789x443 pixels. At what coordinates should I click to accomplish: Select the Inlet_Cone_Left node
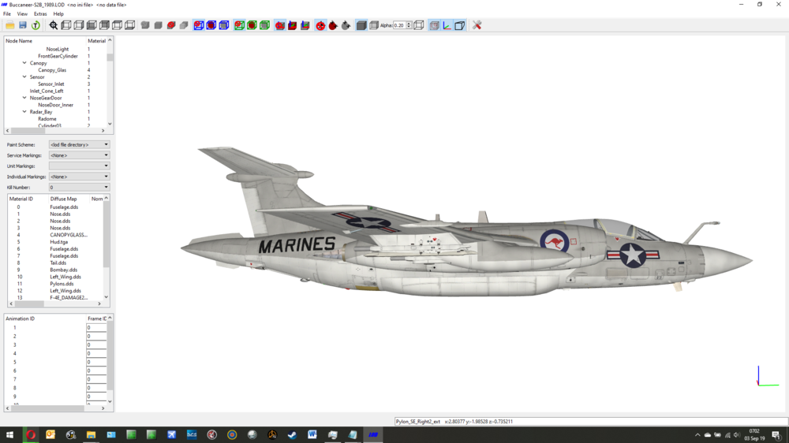47,91
